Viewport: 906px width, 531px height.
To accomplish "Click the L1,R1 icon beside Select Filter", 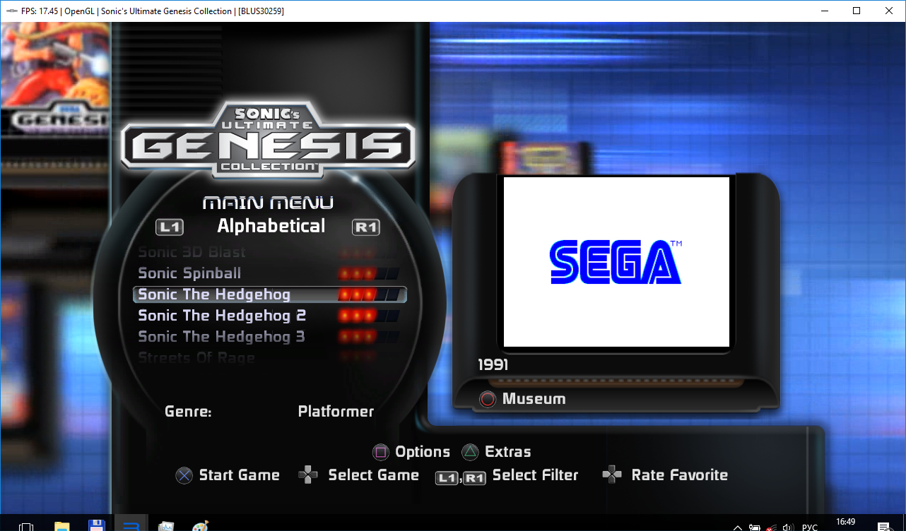I will pos(461,478).
